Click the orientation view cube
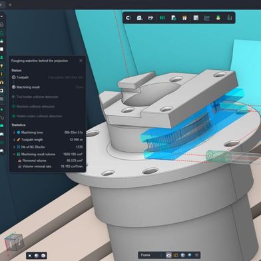Screen dimensions: 261x261 (14, 242)
